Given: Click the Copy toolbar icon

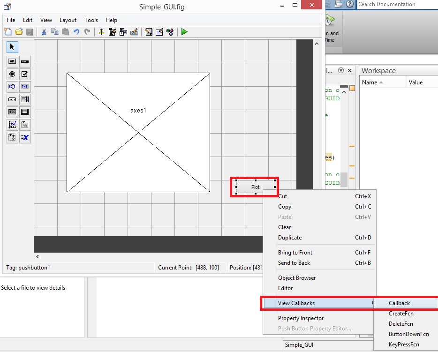Looking at the screenshot, I should click(55, 32).
